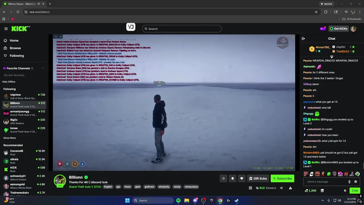Click the star favorite icon under stream

pyautogui.click(x=224, y=179)
